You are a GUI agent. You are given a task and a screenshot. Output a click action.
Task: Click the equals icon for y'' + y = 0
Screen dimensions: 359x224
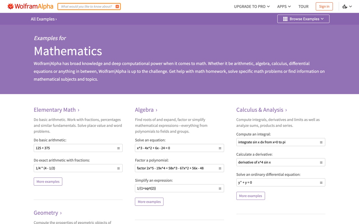321,183
